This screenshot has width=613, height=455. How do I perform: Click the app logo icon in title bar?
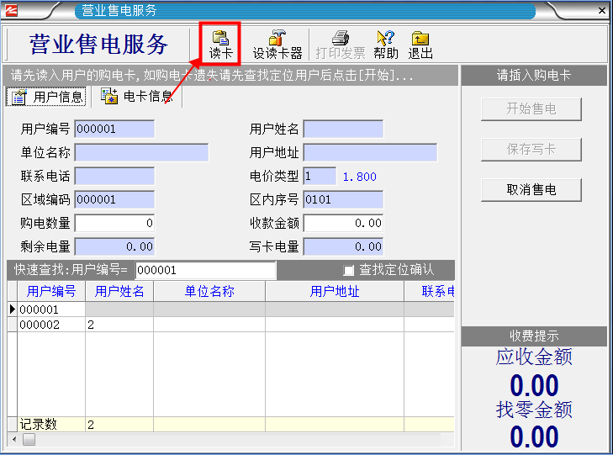(15, 11)
